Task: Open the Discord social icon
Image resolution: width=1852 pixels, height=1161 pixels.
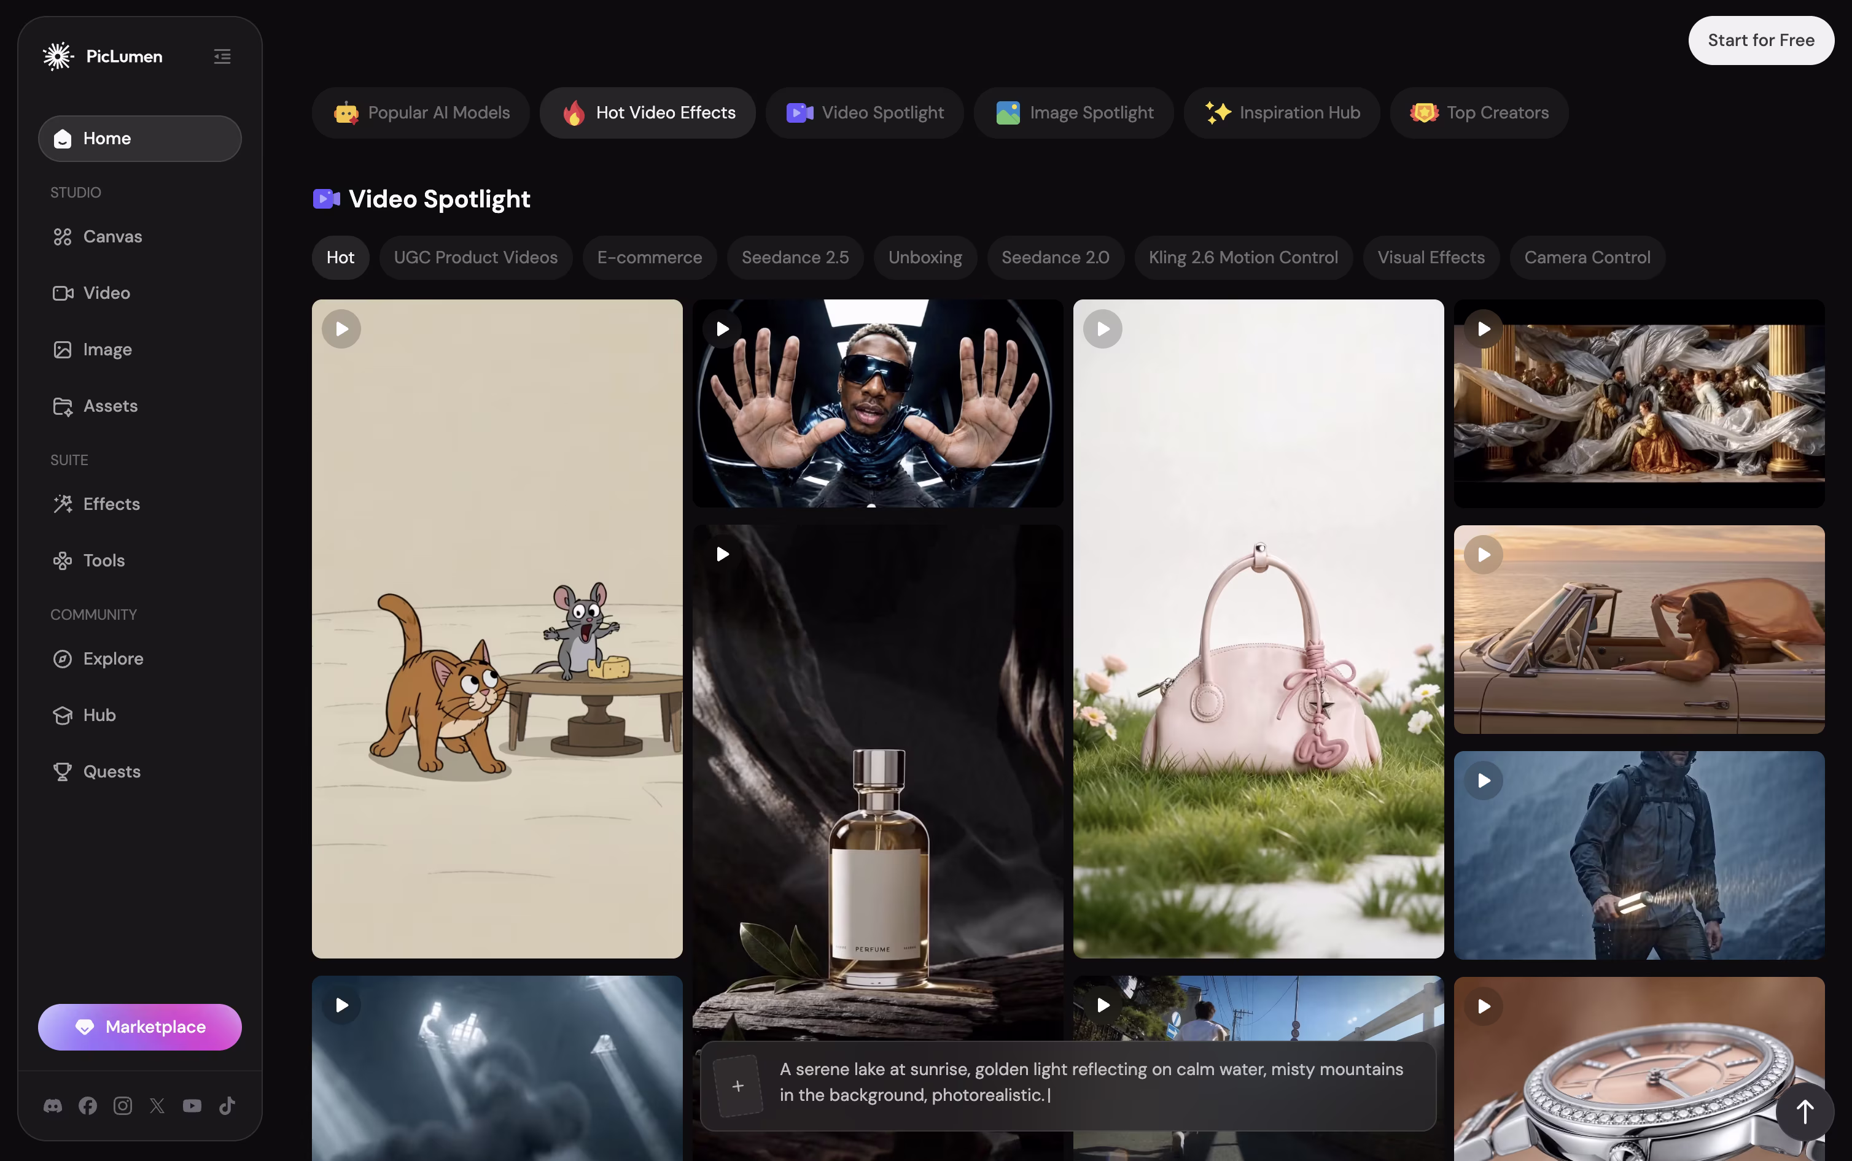Action: pos(53,1106)
